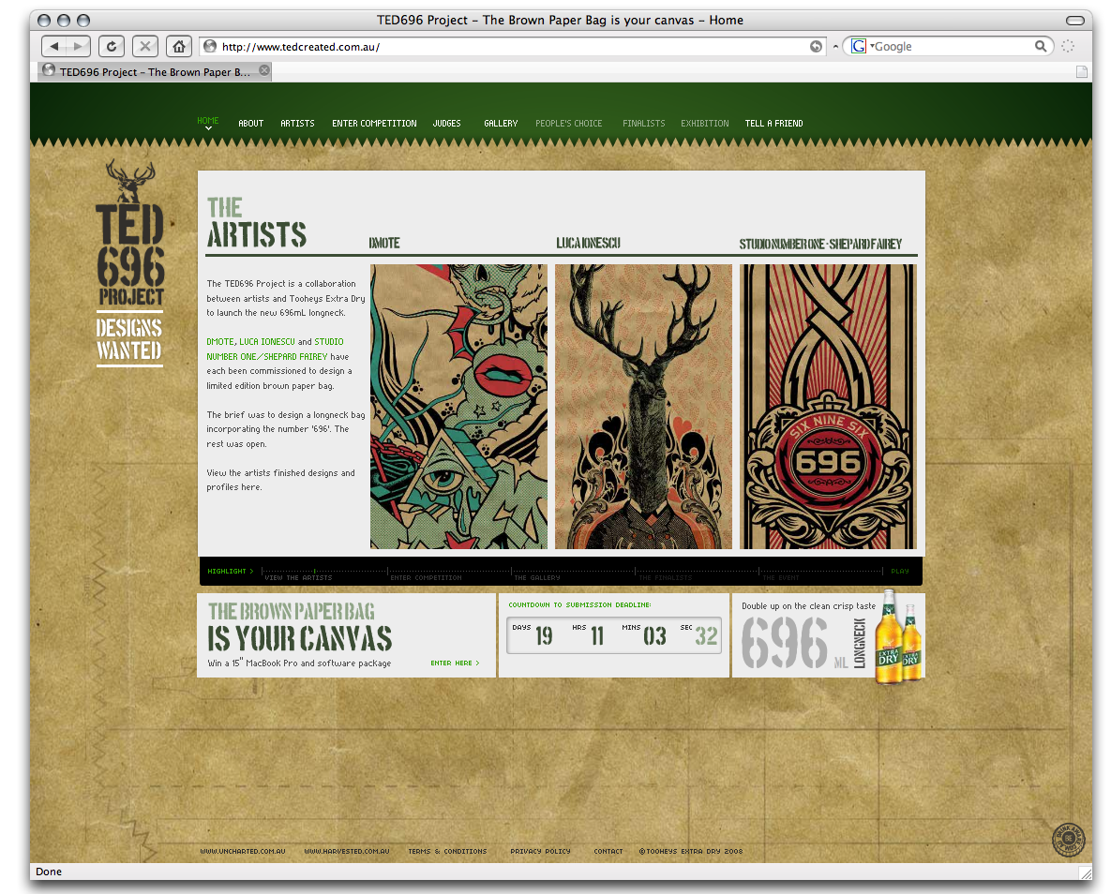Open the Terms & Conditions footer link
The height and width of the screenshot is (894, 1111).
click(447, 852)
